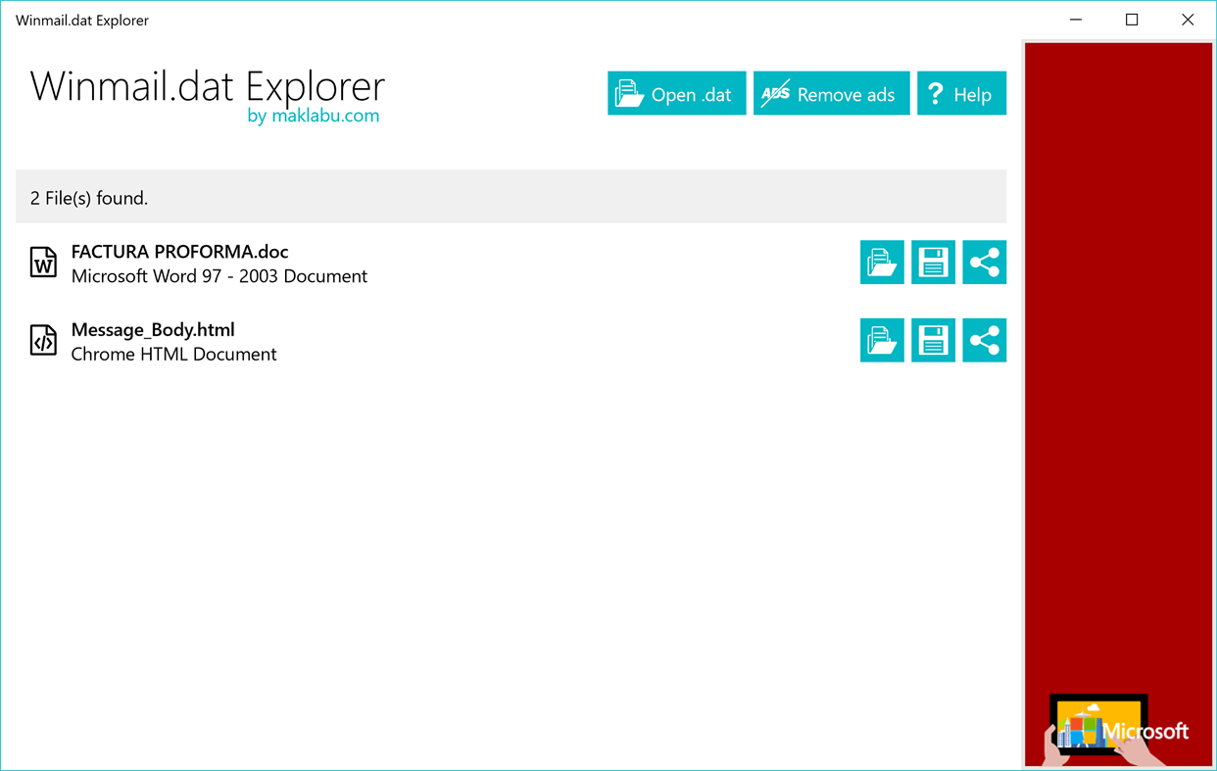Click the HTML file icon beside Message_Body.html

tap(43, 340)
